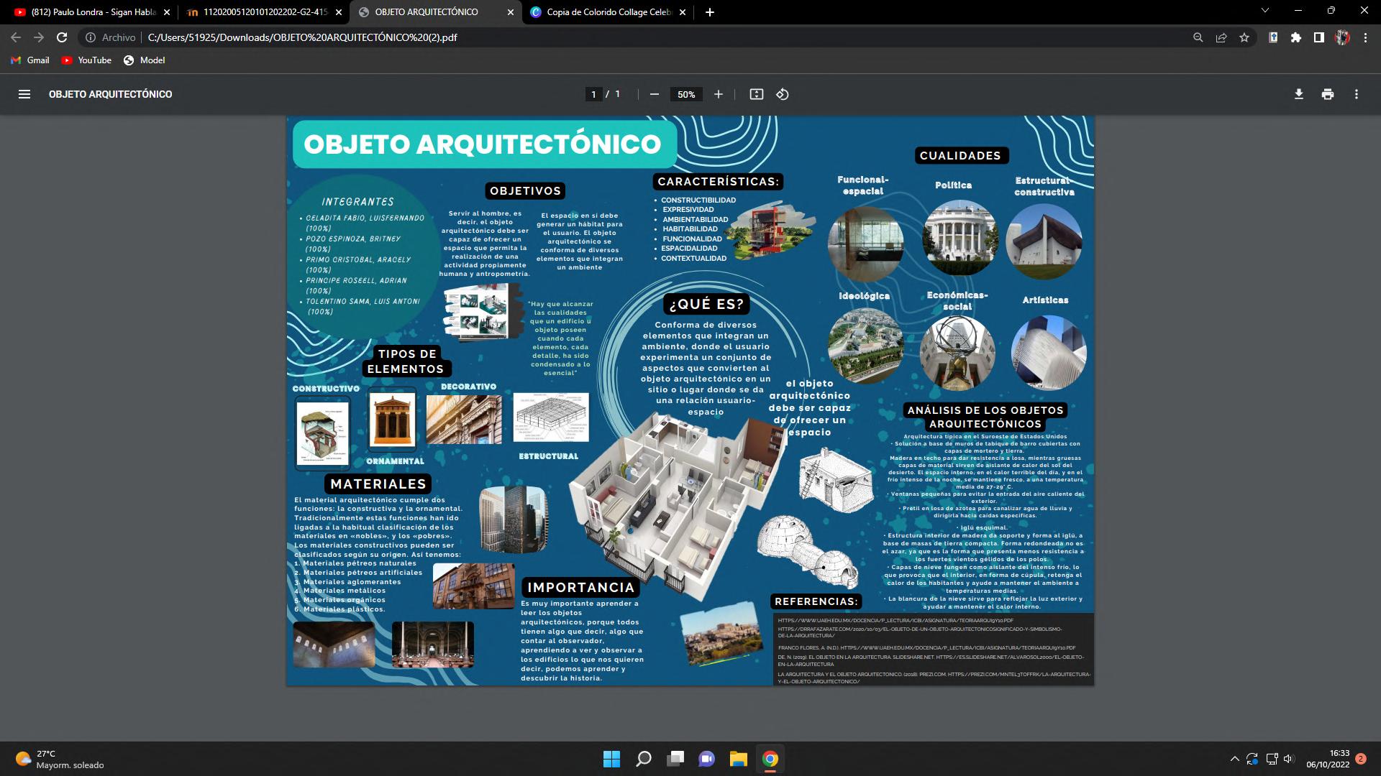Show hidden system tray icons
This screenshot has height=776, width=1381.
point(1234,759)
